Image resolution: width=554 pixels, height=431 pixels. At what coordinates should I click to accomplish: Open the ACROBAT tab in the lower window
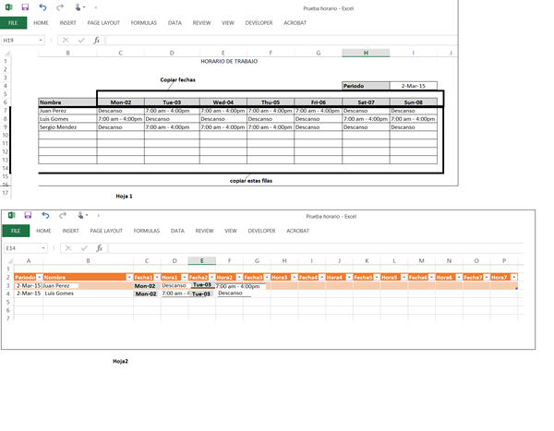point(298,231)
